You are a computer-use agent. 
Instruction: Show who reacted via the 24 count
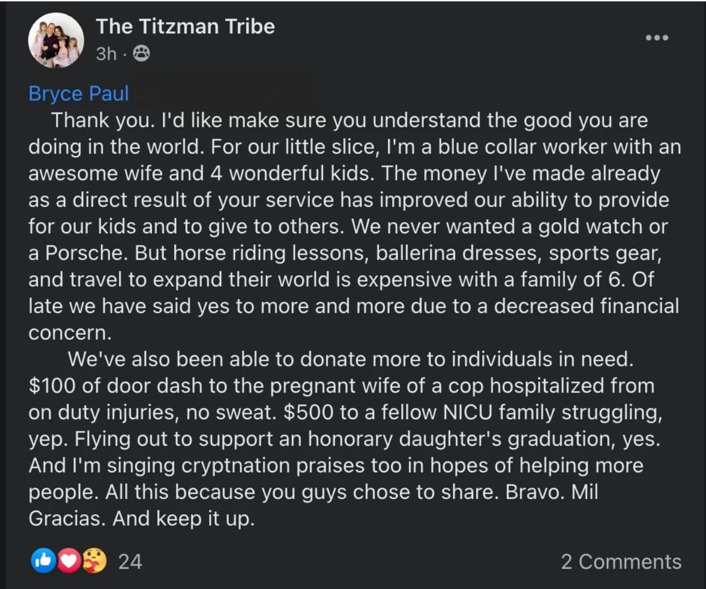(130, 561)
